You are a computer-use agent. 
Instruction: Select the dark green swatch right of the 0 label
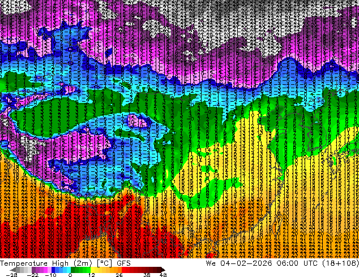(73, 270)
